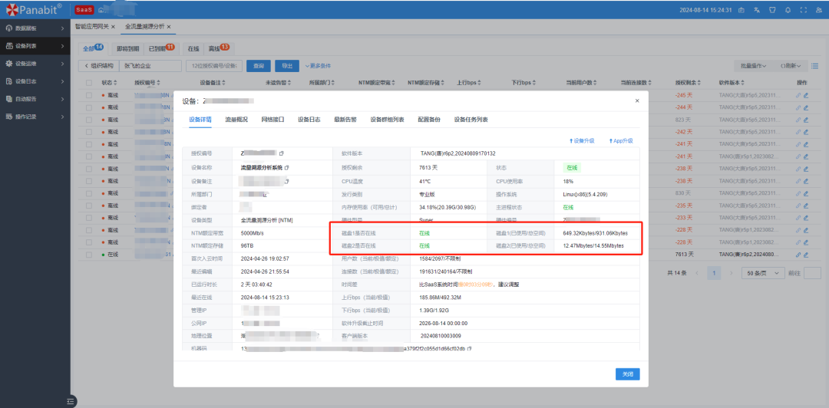
Task: Open the 设备任务列表 tab in dialog
Action: pos(471,120)
